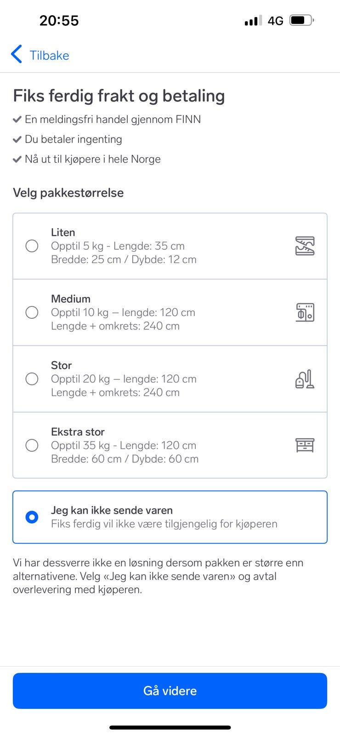Tap the dresser icon for Ekstra stor
The height and width of the screenshot is (736, 340).
pyautogui.click(x=305, y=445)
